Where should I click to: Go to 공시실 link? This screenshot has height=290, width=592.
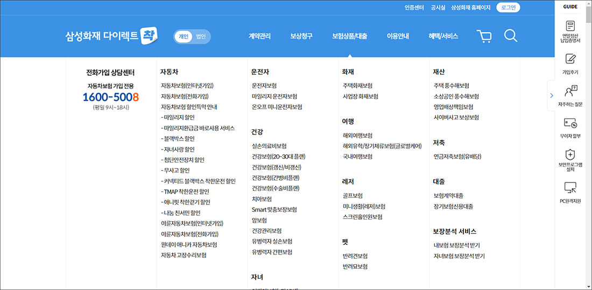(x=438, y=8)
